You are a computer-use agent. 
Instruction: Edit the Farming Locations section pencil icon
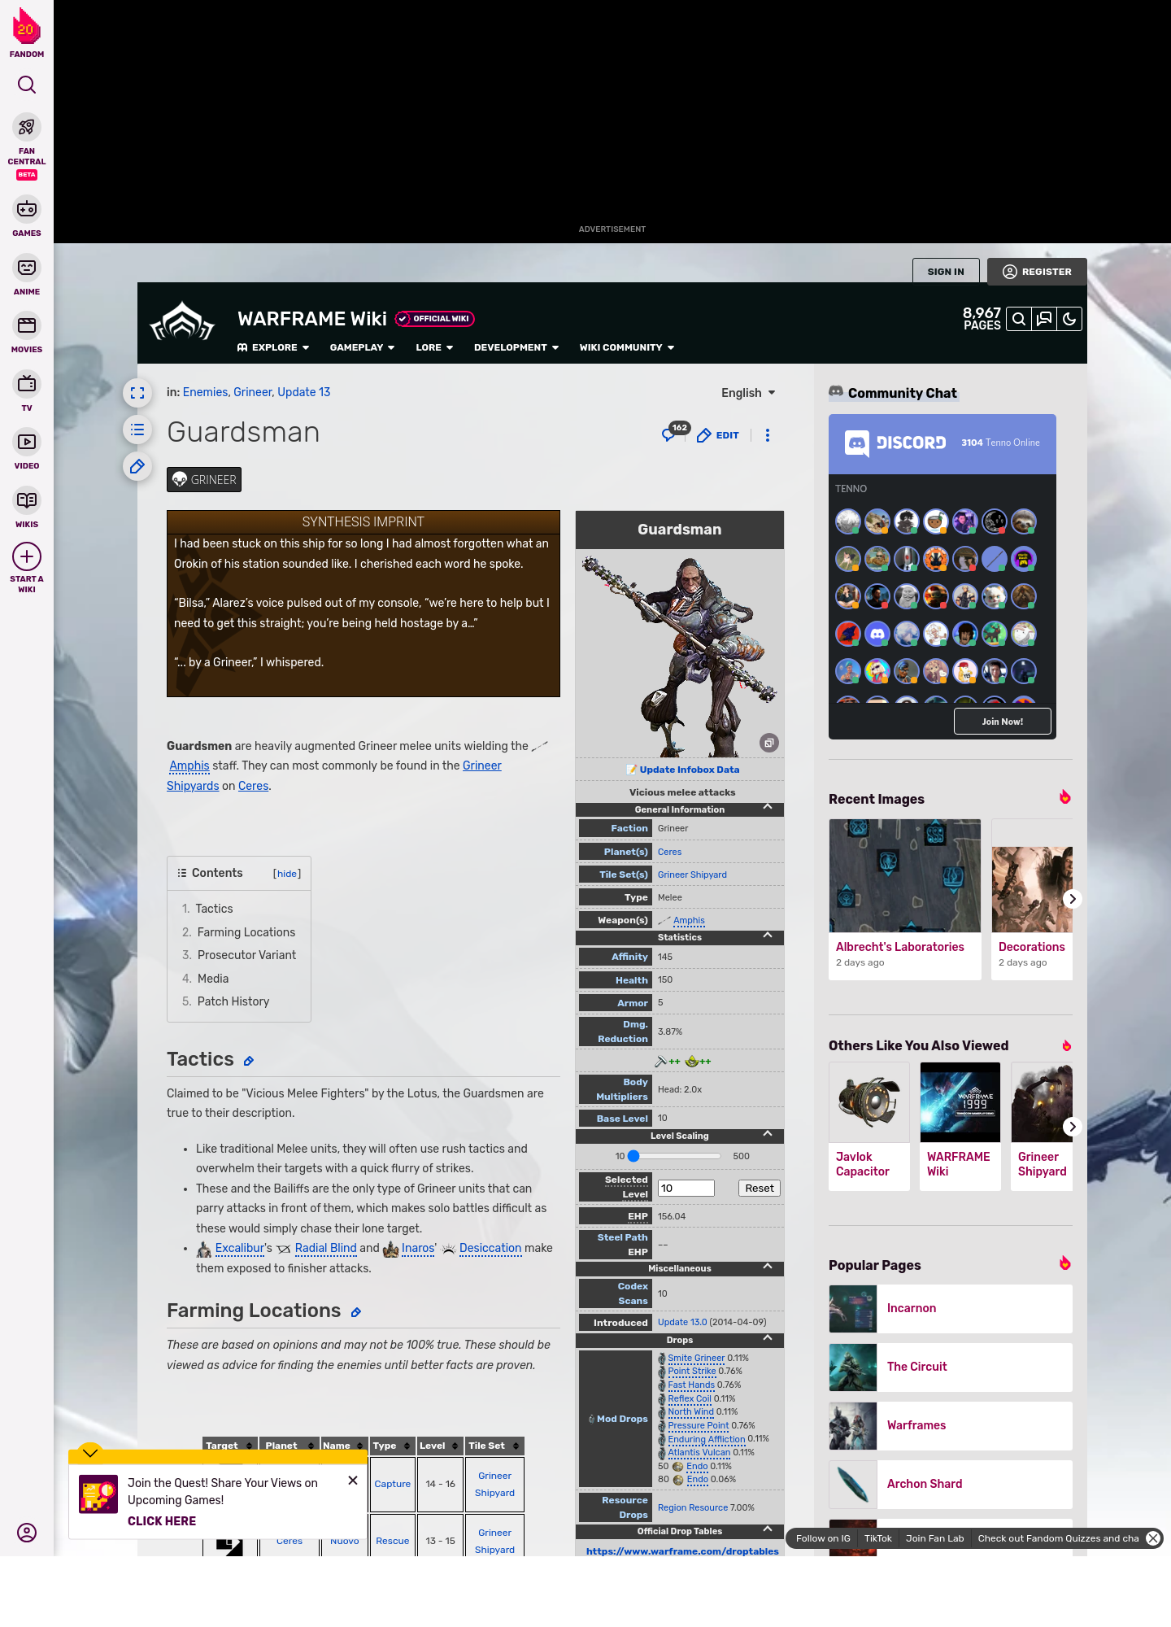[x=355, y=1312]
